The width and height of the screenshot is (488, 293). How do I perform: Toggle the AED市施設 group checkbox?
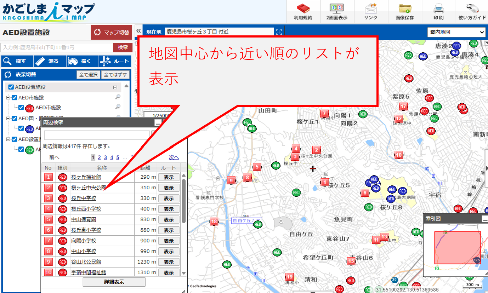point(15,98)
